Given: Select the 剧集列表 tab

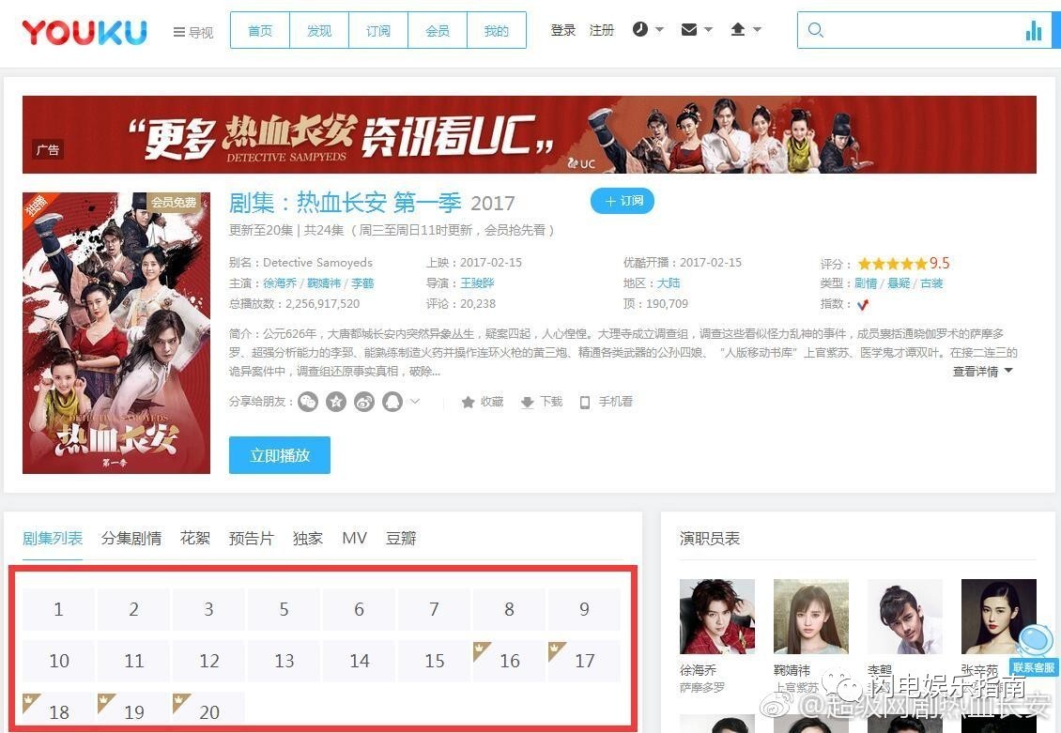Looking at the screenshot, I should [x=52, y=539].
